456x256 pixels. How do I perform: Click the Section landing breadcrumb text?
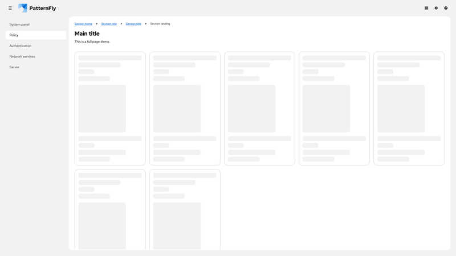[x=160, y=24]
